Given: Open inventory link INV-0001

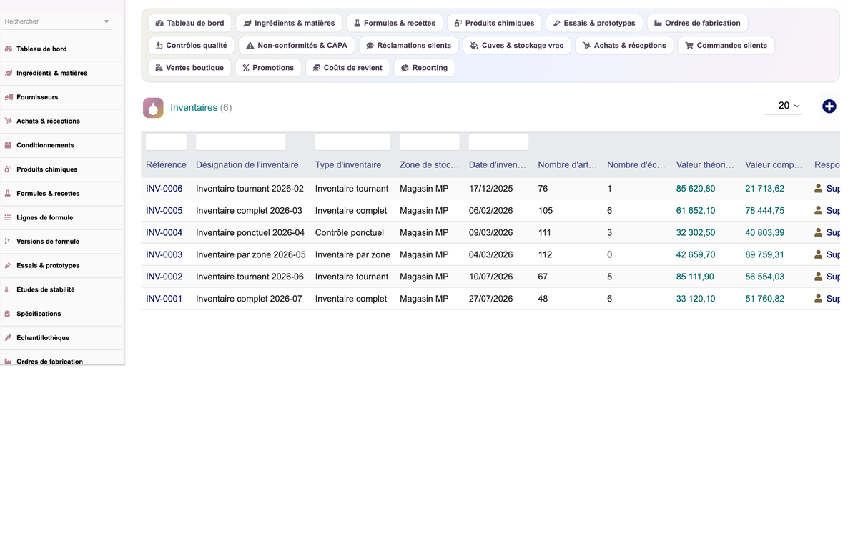Looking at the screenshot, I should coord(164,299).
